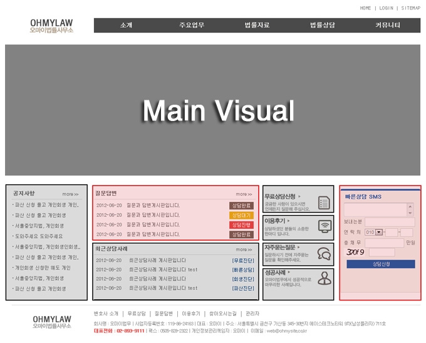Open the 커뮤니티 navigation menu

tap(388, 26)
